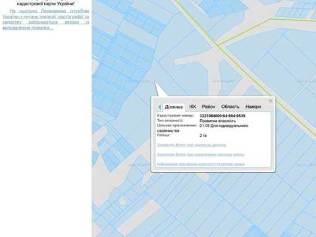The image size is (316, 237).
Task: Close the parcel info popup with X
Action: (x=271, y=101)
